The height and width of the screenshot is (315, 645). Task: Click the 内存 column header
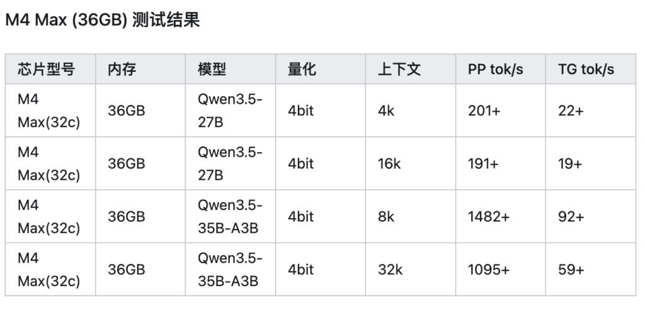[140, 69]
